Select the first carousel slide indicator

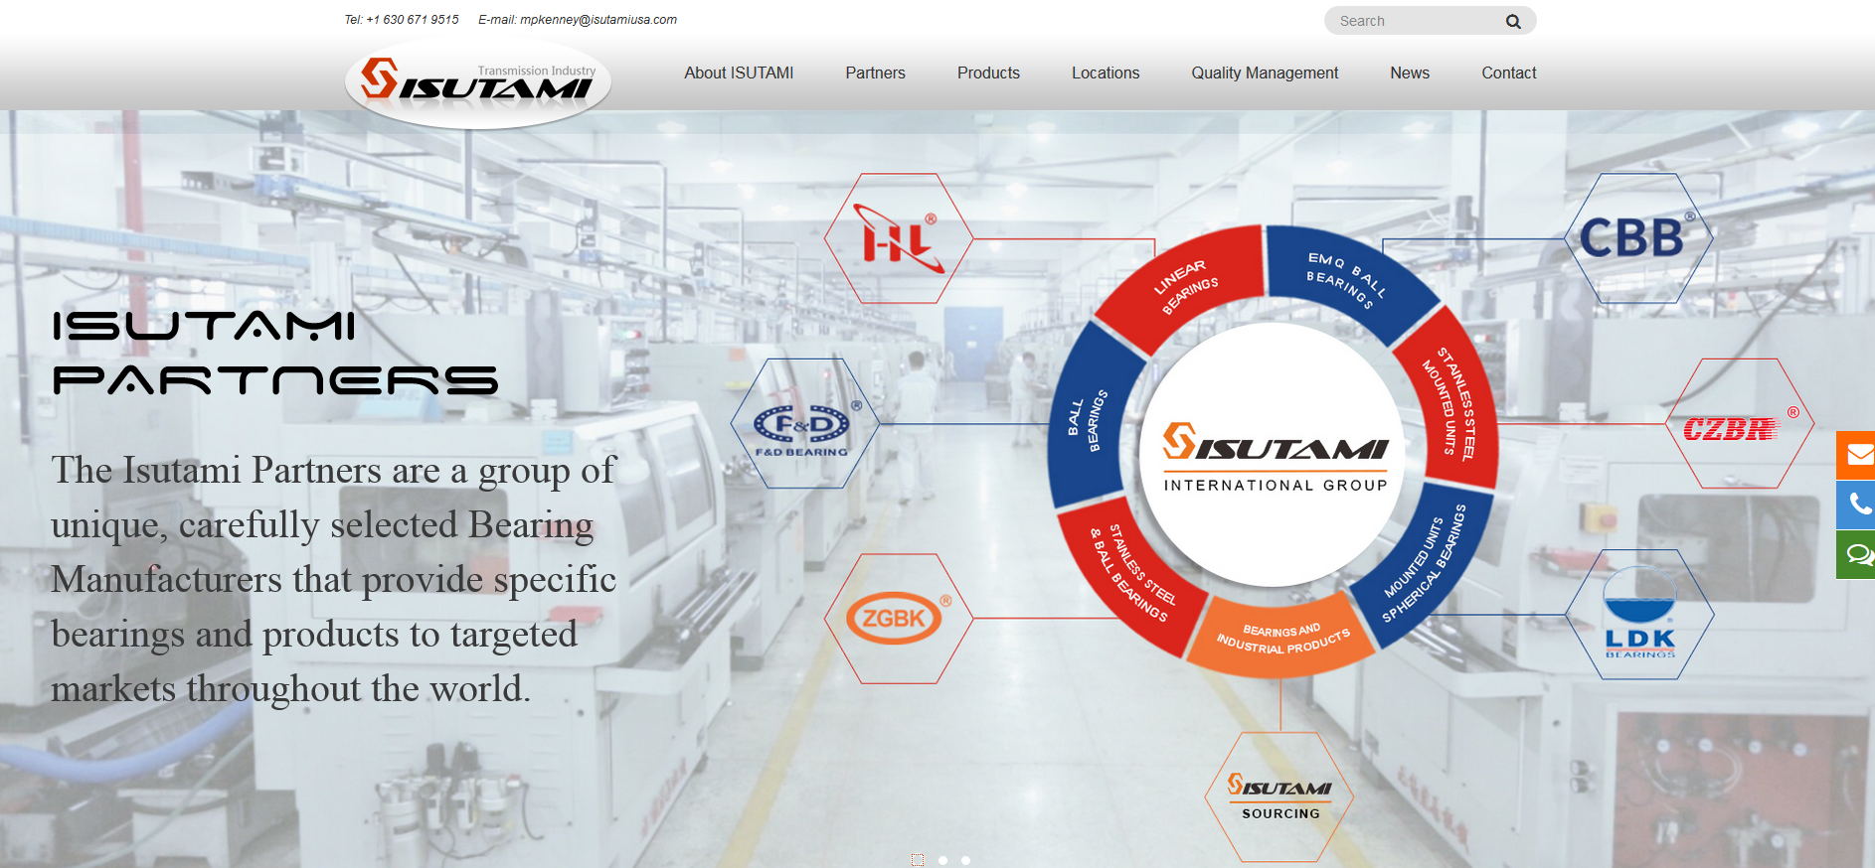pyautogui.click(x=917, y=860)
